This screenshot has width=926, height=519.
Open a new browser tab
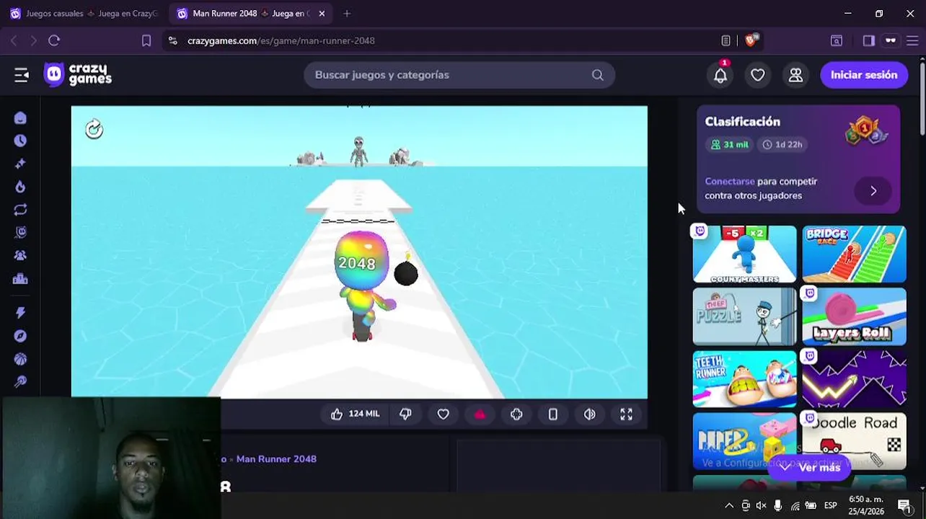click(347, 14)
